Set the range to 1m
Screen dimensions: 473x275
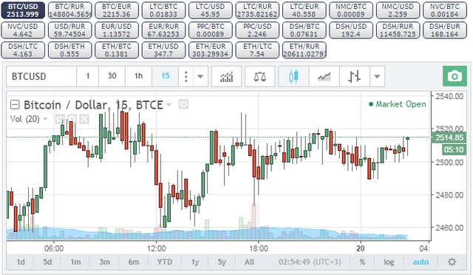(75, 262)
